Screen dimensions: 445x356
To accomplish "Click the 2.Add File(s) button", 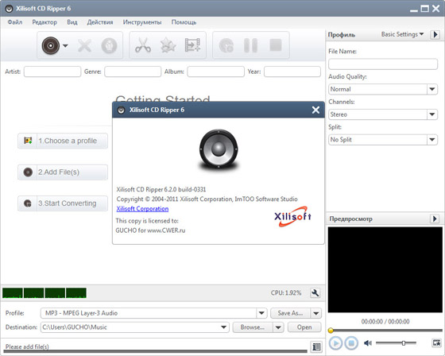I will (x=63, y=172).
